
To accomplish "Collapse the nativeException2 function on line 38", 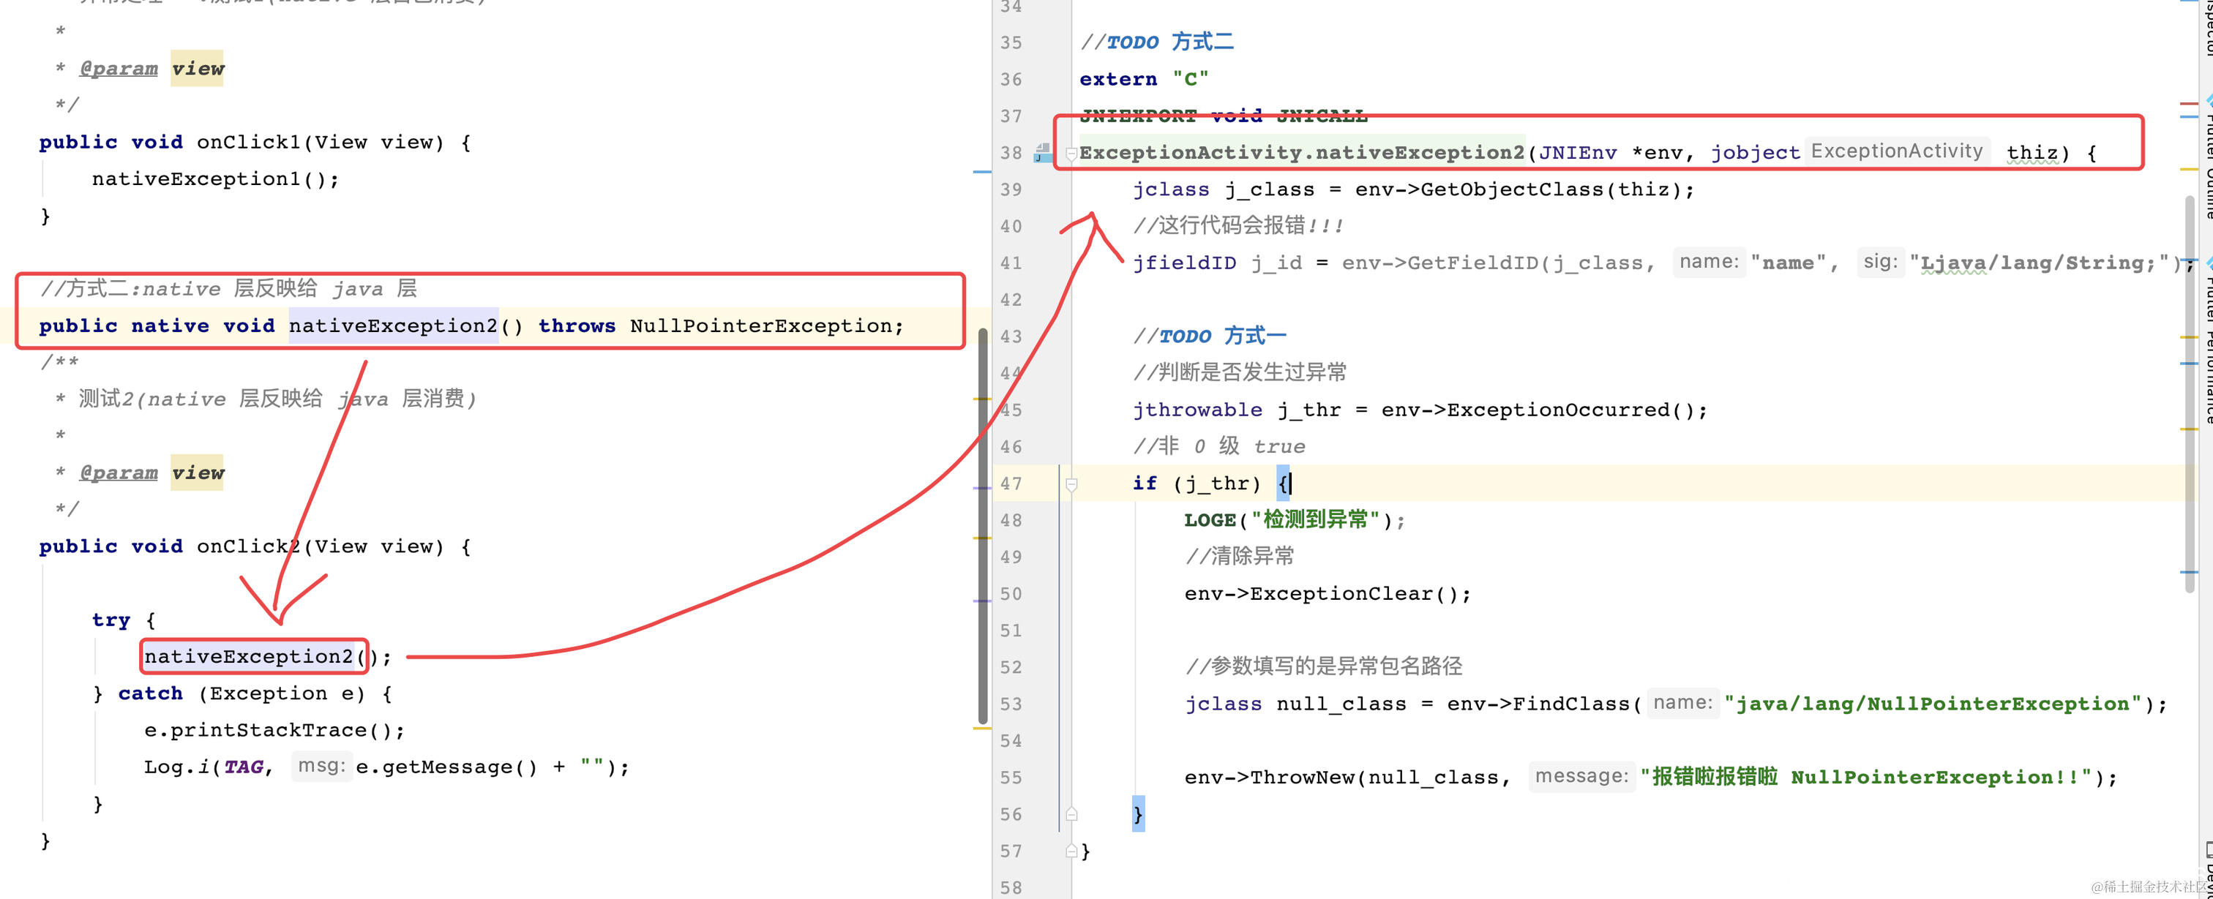I will click(1071, 154).
